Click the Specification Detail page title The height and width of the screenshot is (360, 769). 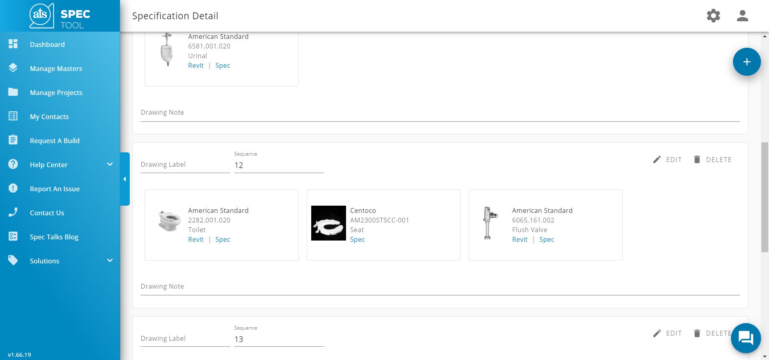(175, 16)
